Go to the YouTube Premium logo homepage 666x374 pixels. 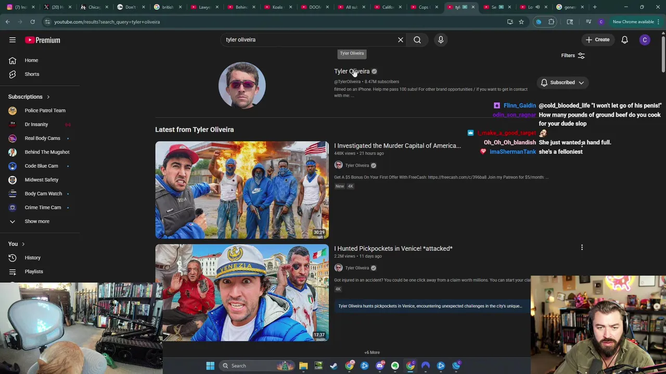[43, 40]
